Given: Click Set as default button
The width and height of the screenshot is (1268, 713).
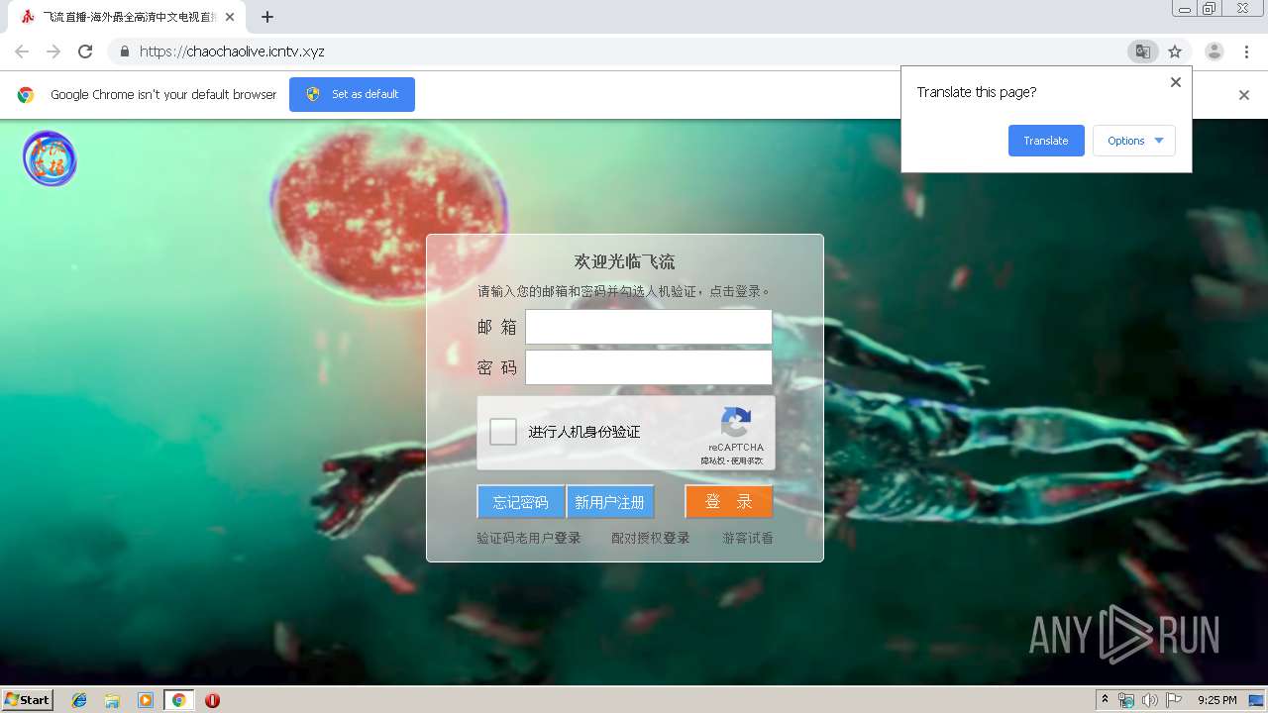Looking at the screenshot, I should 352,94.
